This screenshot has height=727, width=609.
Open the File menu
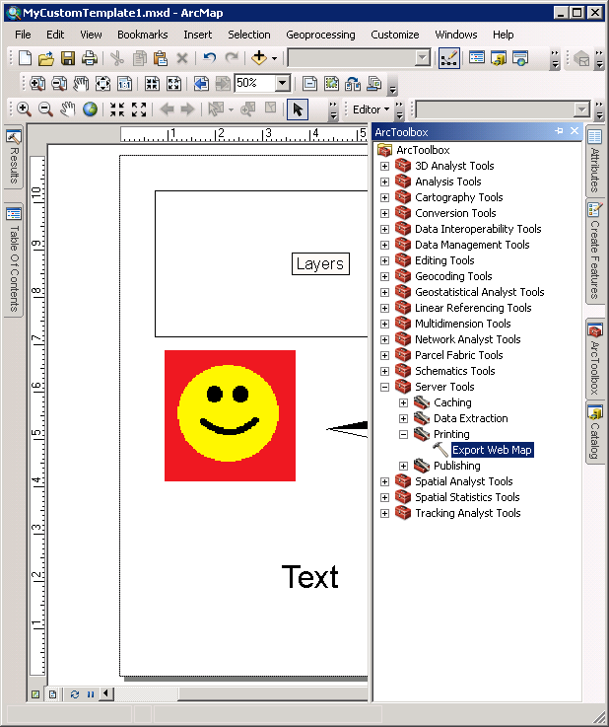pyautogui.click(x=23, y=35)
